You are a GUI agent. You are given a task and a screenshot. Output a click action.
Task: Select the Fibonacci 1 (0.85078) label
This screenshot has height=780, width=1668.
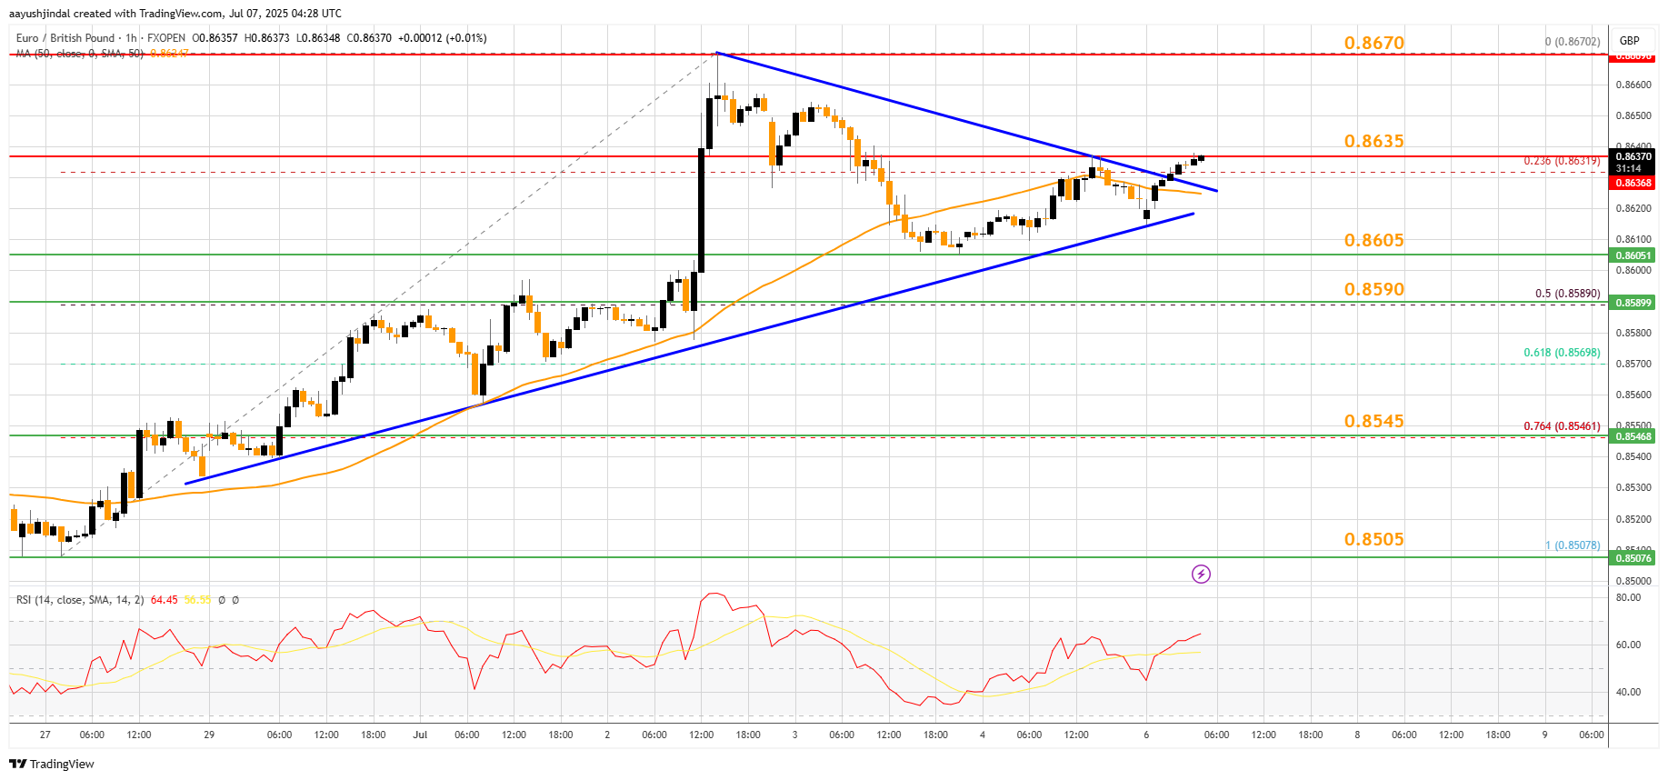pyautogui.click(x=1573, y=545)
